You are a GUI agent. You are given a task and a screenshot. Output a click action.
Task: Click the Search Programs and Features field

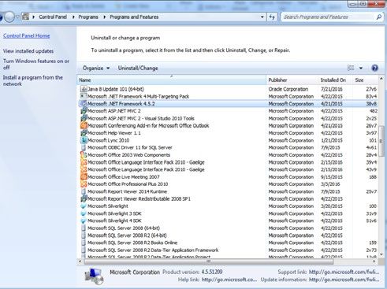pyautogui.click(x=329, y=17)
